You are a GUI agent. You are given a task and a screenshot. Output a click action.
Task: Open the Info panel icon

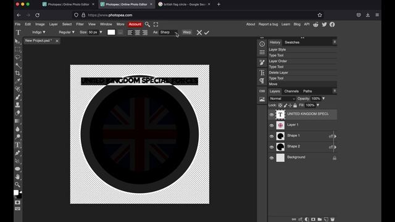[262, 44]
